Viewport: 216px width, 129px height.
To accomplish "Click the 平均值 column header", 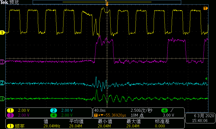I will (76, 121).
